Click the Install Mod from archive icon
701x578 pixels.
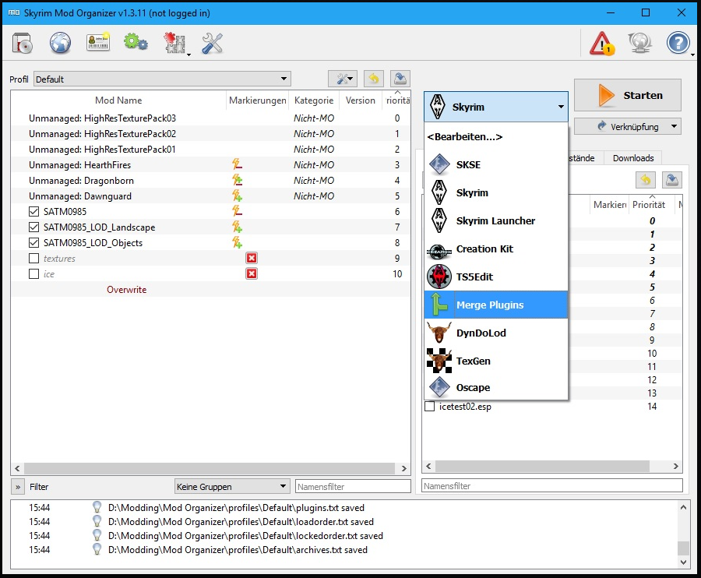coord(22,44)
